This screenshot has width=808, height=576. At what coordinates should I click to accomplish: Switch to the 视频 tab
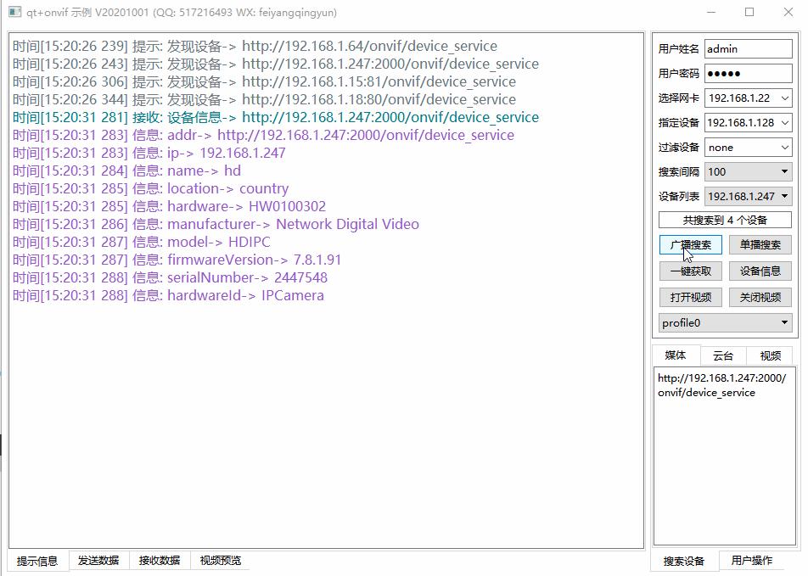tap(771, 355)
